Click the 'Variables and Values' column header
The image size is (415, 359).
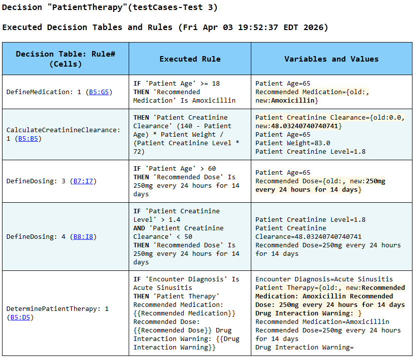(x=331, y=59)
